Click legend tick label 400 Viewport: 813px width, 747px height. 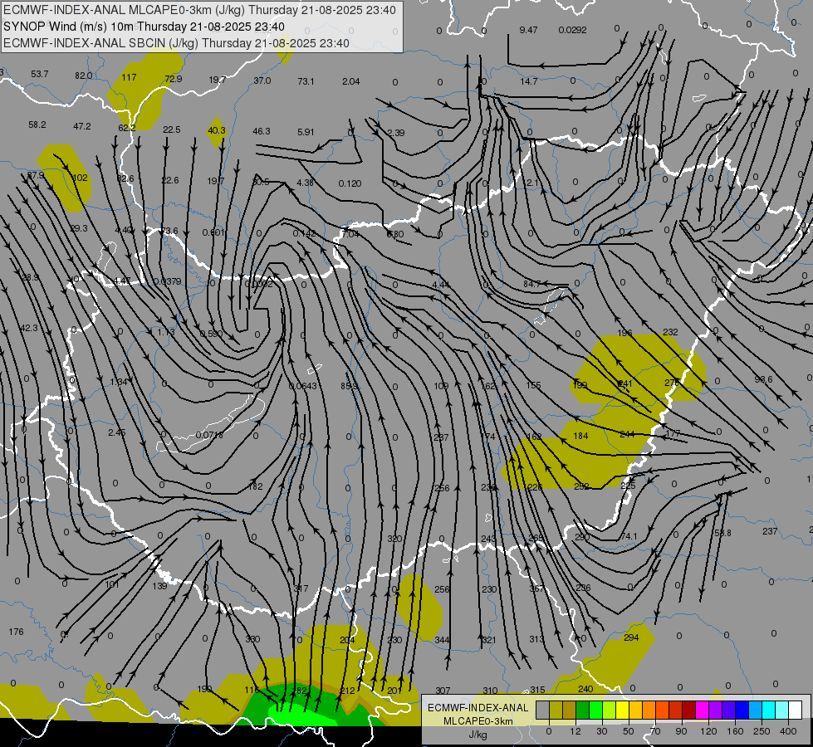click(788, 731)
